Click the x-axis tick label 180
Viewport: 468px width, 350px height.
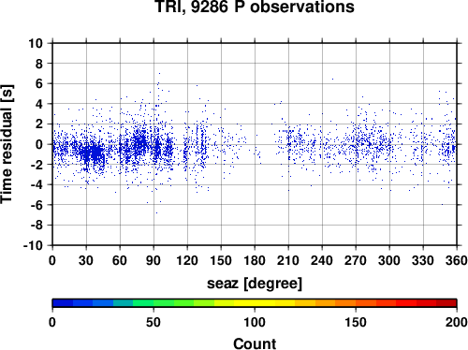point(255,260)
